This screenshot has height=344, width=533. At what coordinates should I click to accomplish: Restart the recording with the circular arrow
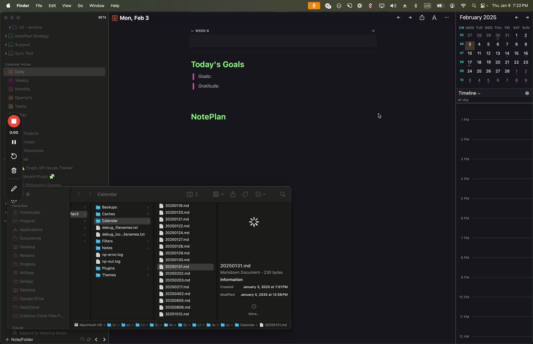point(14,156)
